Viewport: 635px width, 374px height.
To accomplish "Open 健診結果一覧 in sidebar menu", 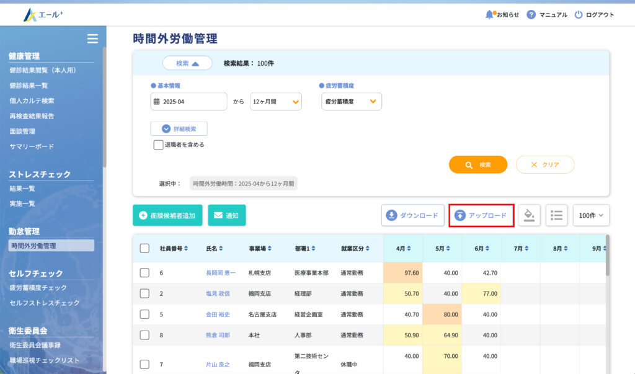I will [29, 86].
